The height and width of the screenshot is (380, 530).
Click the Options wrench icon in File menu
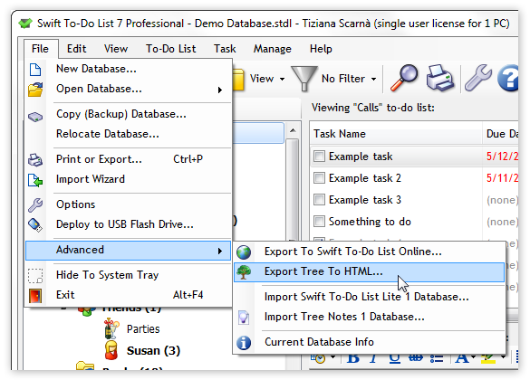[35, 204]
